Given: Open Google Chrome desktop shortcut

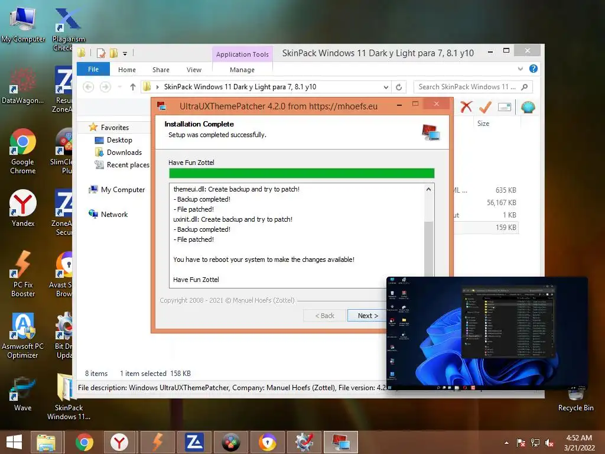Looking at the screenshot, I should (x=23, y=151).
